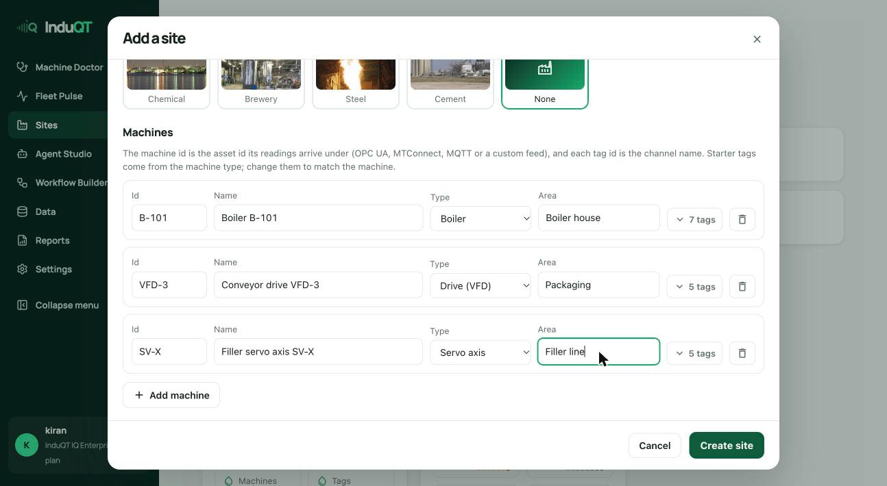Click the B-101 Id field
This screenshot has width=887, height=486.
click(x=169, y=218)
